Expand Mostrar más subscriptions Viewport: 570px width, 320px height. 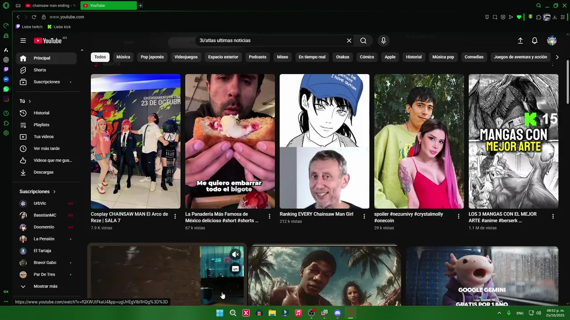point(47,286)
